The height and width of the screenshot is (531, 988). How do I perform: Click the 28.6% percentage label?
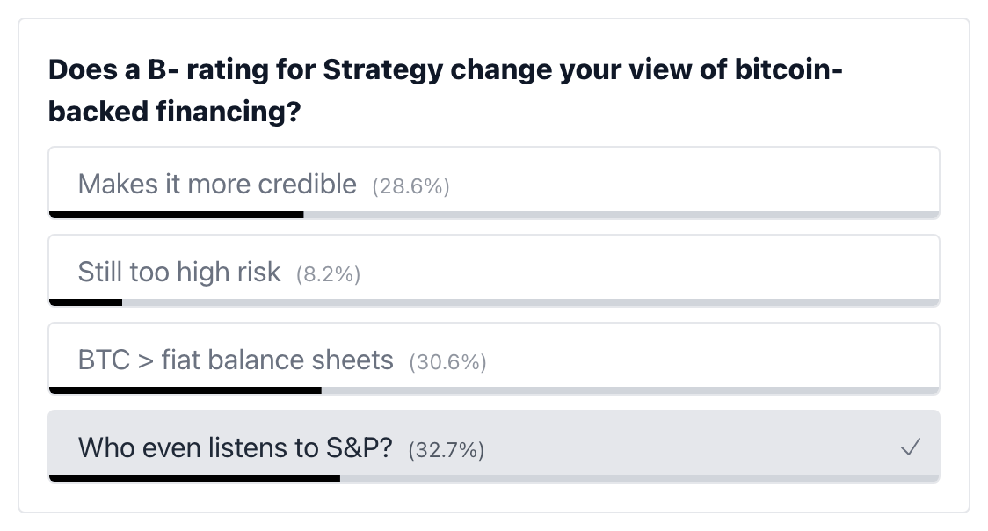pyautogui.click(x=410, y=185)
